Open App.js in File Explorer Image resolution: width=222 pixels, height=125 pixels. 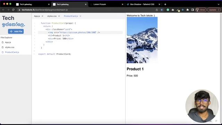click(8, 42)
